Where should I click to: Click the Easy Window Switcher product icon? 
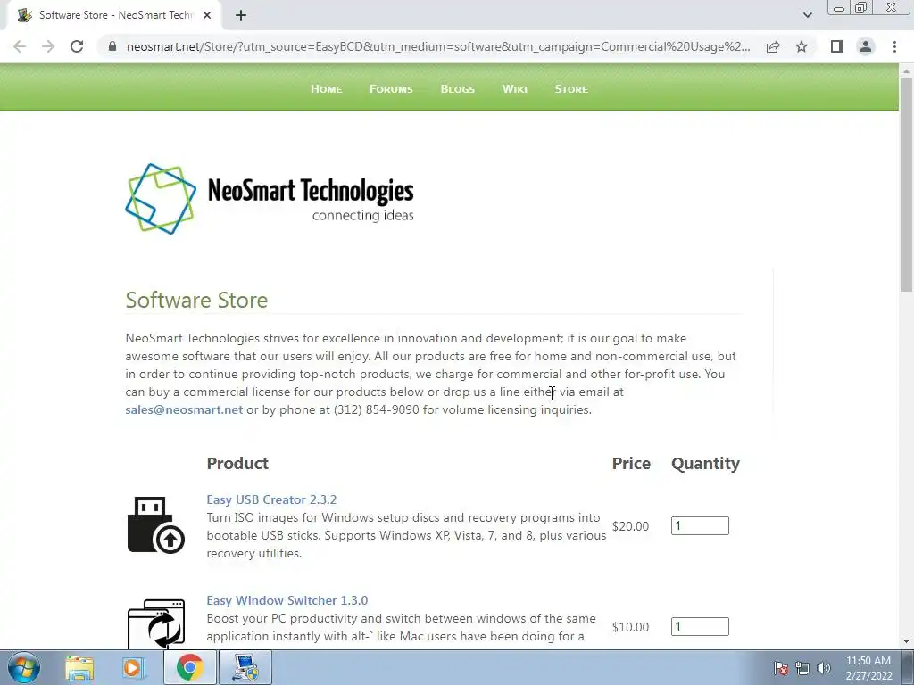pyautogui.click(x=155, y=623)
